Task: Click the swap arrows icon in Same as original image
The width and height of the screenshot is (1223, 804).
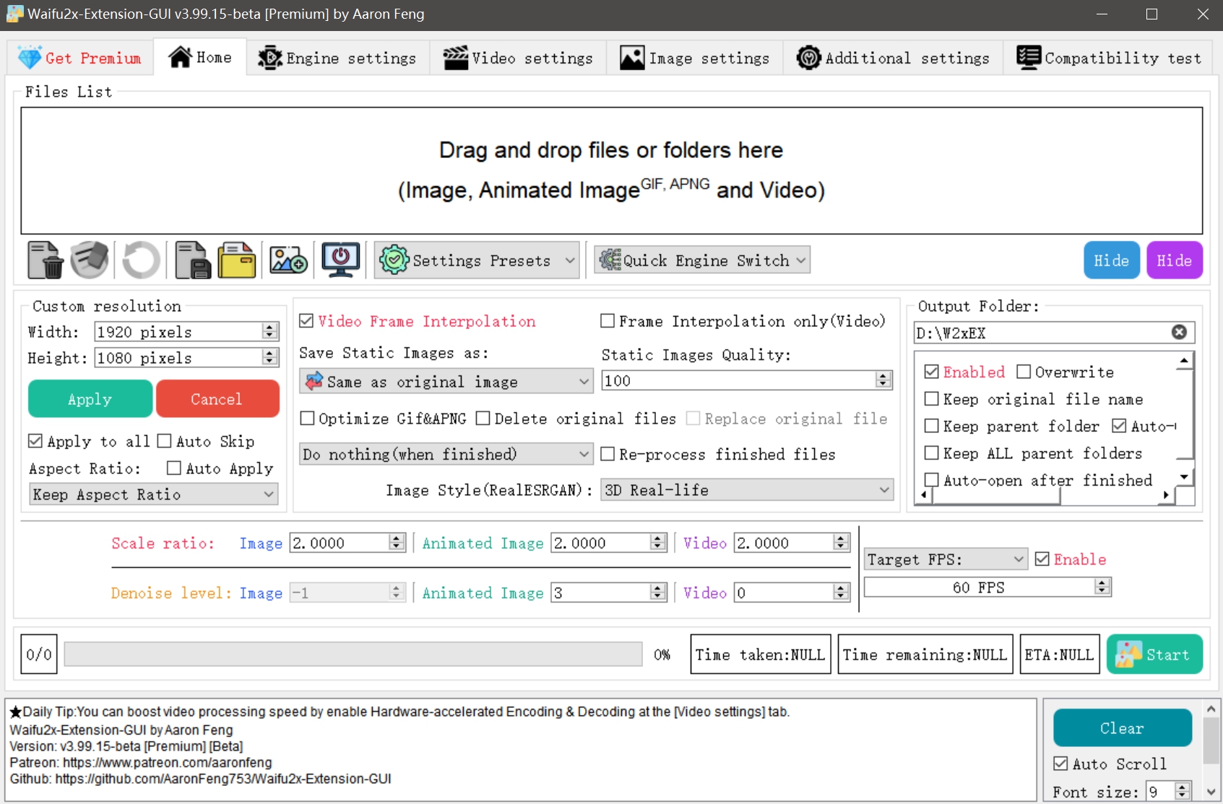Action: [x=314, y=381]
